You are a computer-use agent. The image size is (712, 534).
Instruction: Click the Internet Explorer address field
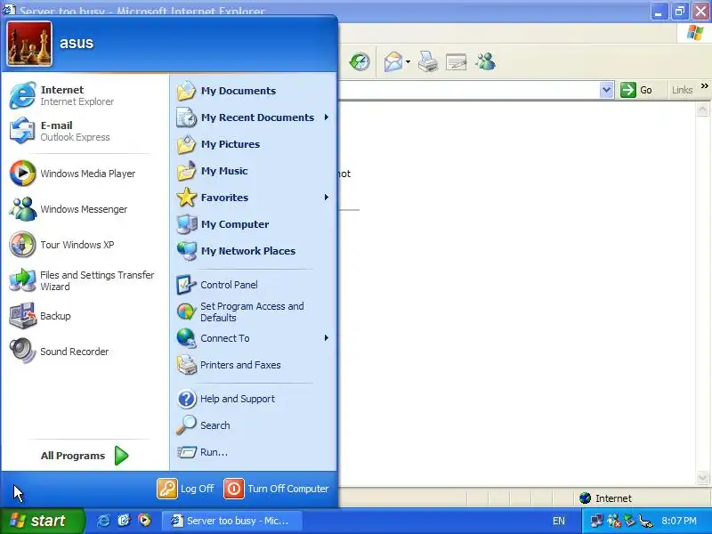tap(469, 90)
